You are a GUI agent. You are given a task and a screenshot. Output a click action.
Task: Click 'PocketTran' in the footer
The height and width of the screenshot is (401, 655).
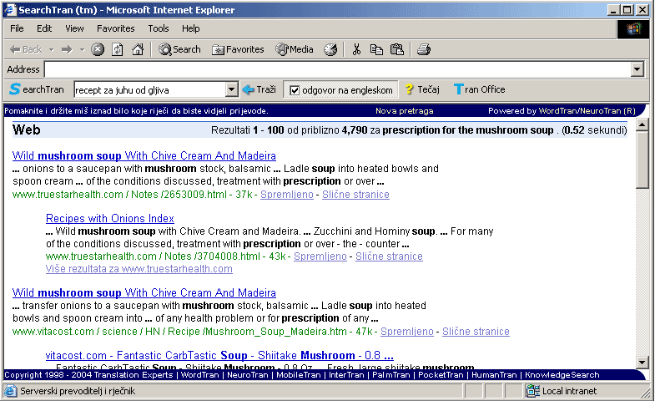(441, 374)
